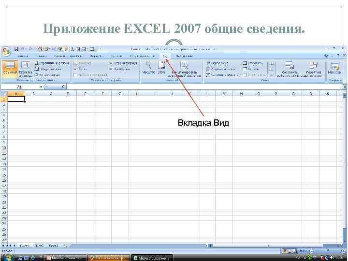Open the Макросы macros button
Screen dimensions: 348x261
click(x=334, y=68)
